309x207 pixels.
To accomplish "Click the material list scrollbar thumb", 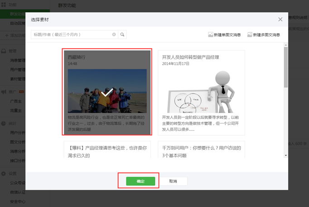I will 286,67.
